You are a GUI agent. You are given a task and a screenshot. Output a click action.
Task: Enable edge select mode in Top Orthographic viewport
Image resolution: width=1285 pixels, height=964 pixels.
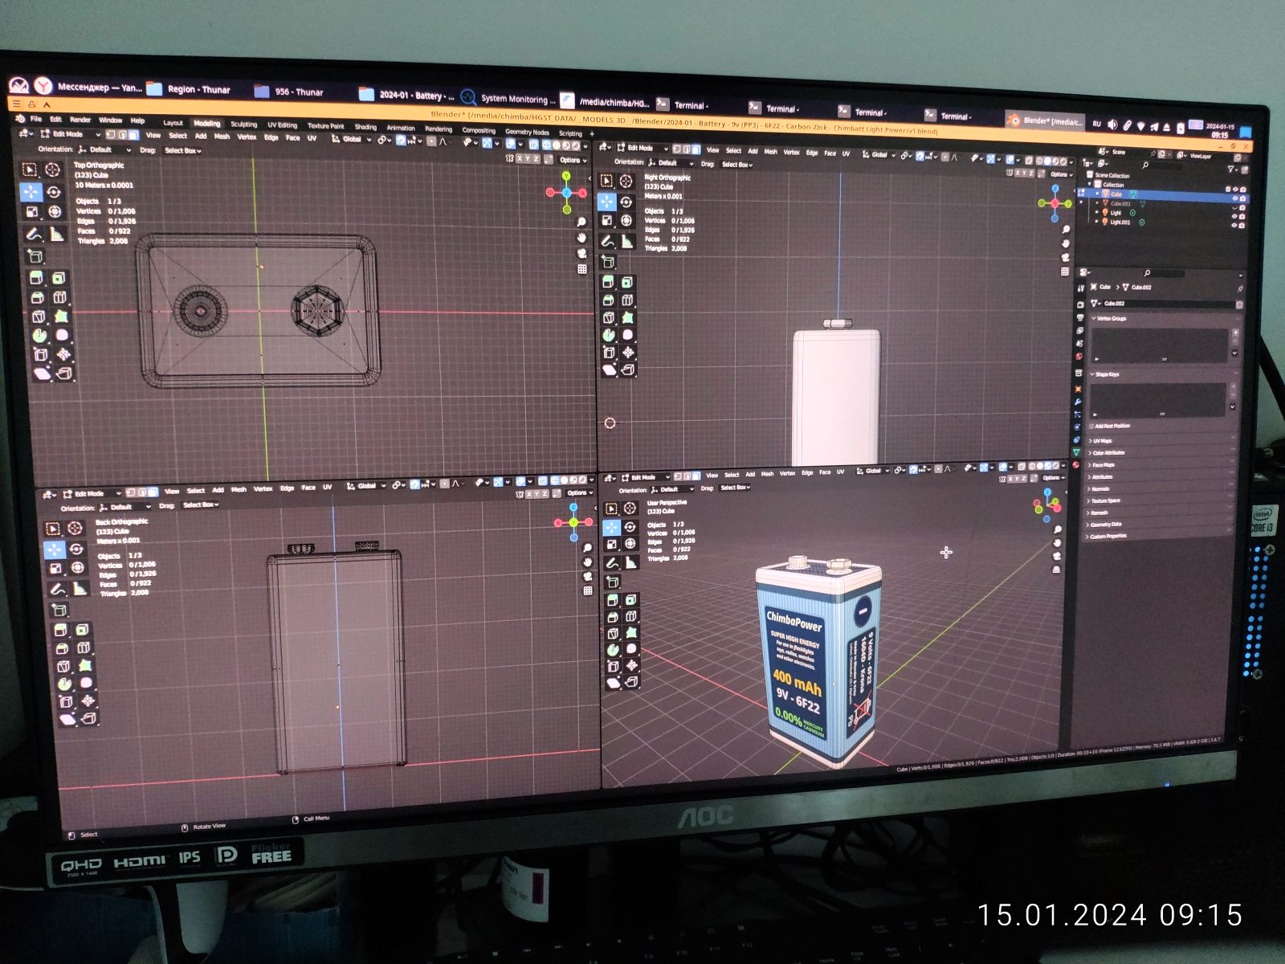122,134
